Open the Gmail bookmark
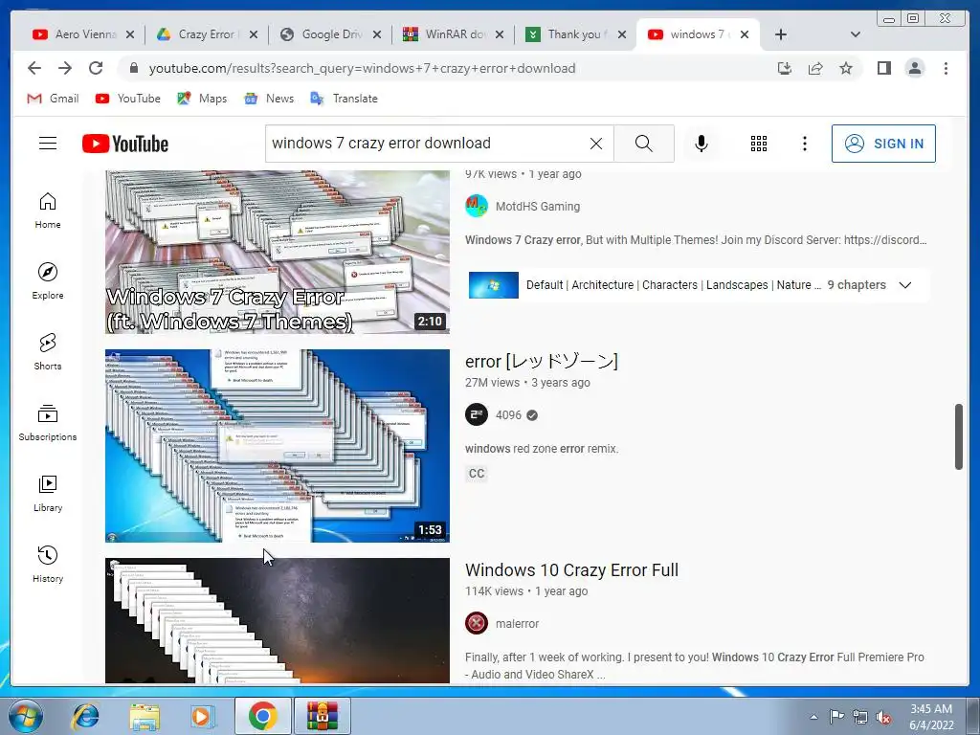The height and width of the screenshot is (735, 980). [54, 99]
